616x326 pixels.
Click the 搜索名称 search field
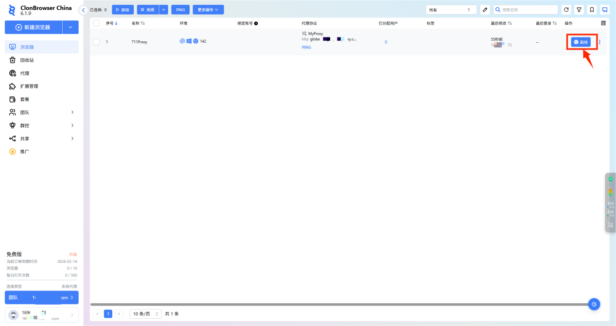point(528,10)
